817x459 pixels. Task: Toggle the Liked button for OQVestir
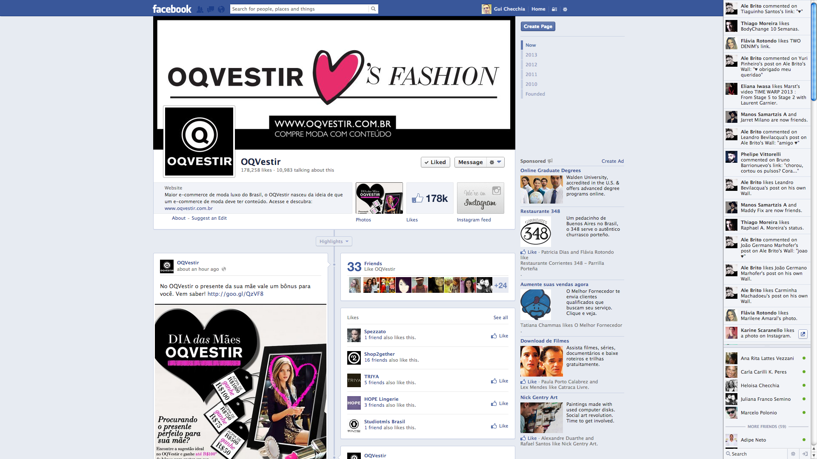pyautogui.click(x=435, y=162)
